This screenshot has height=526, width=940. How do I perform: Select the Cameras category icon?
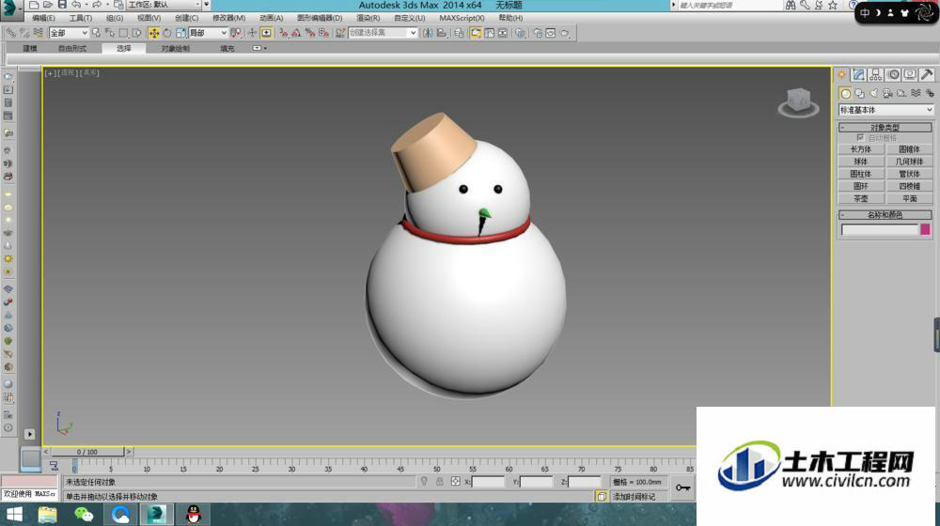(887, 93)
